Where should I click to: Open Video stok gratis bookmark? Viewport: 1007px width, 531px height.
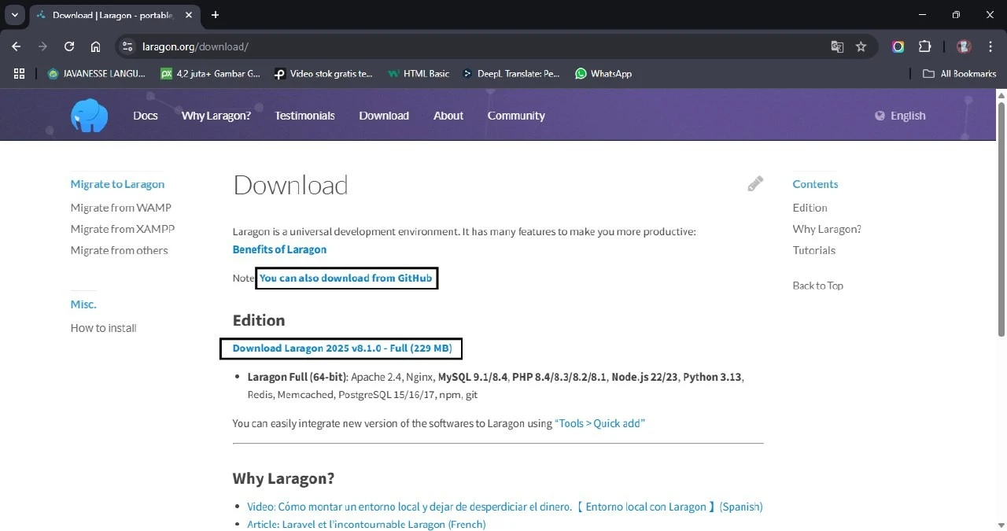click(323, 73)
